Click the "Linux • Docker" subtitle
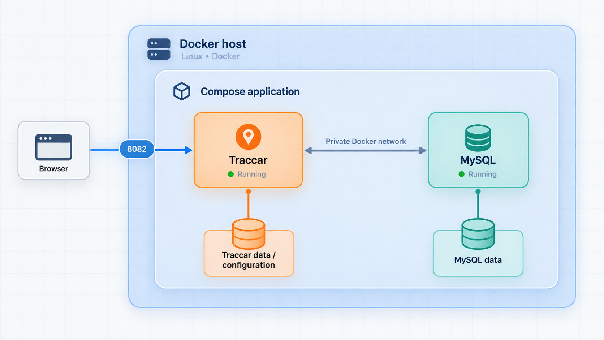 (x=211, y=56)
